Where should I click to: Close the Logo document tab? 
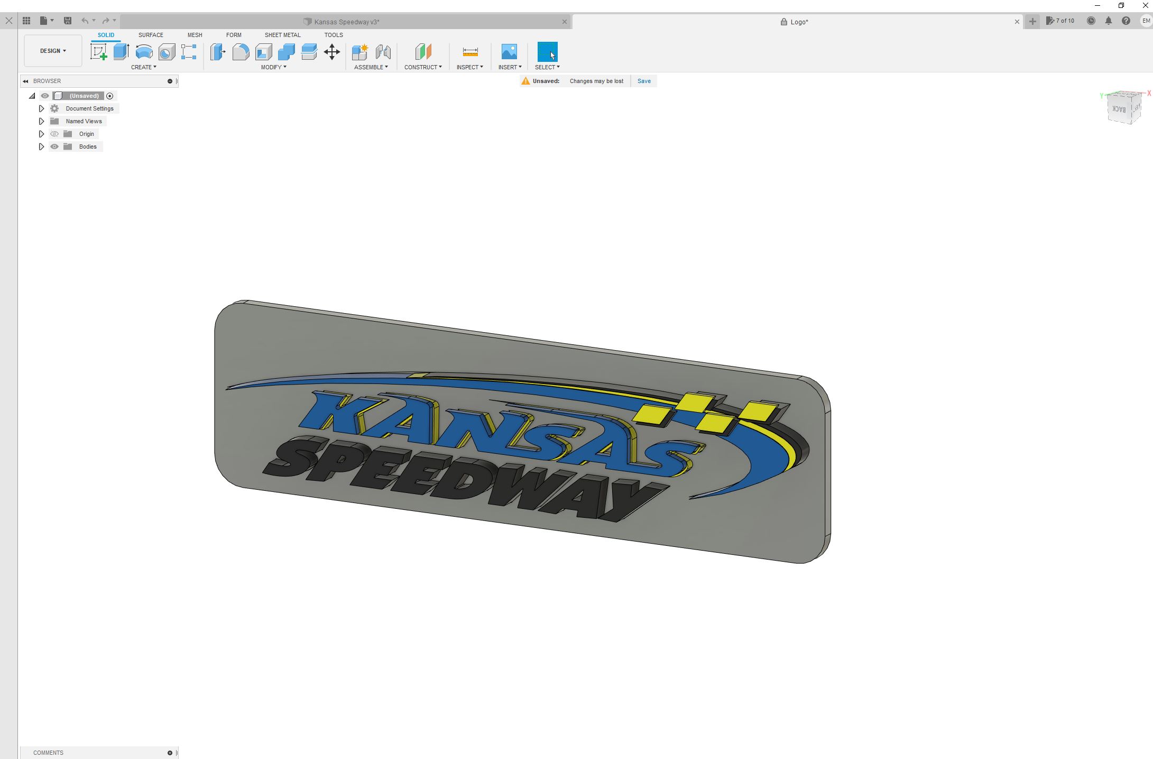coord(1017,22)
